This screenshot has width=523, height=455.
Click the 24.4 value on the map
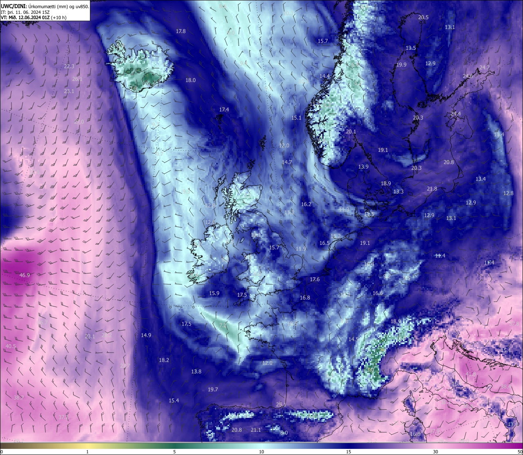456,114
